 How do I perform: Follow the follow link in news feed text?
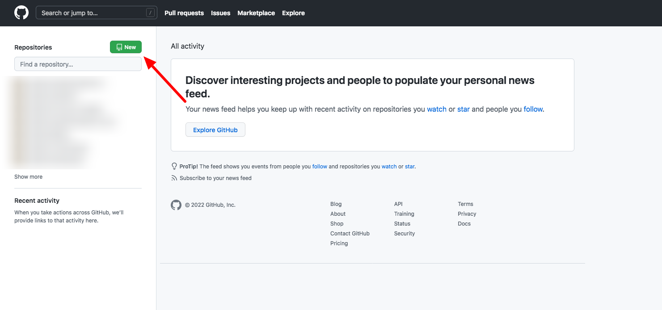[533, 109]
